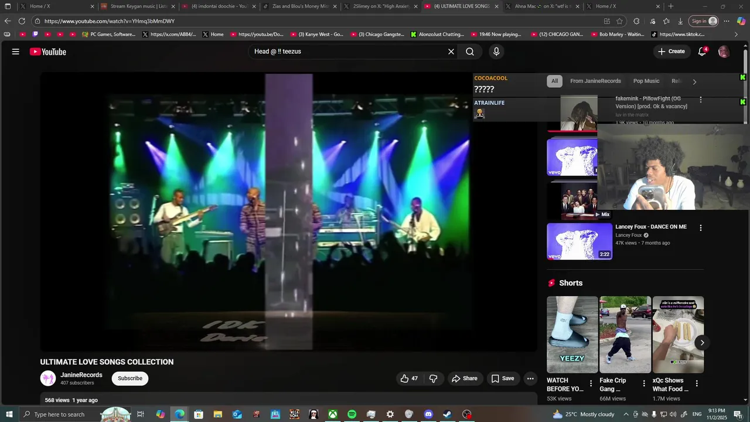This screenshot has width=750, height=422.
Task: Go back in the browser
Action: pyautogui.click(x=8, y=21)
